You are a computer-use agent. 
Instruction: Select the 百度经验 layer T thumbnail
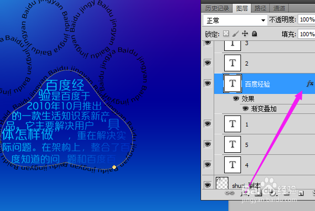tap(233, 83)
